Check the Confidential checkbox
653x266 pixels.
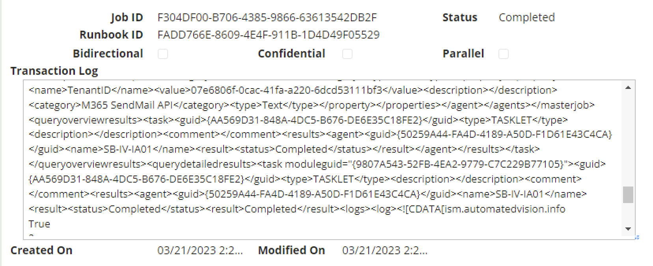[x=347, y=54]
